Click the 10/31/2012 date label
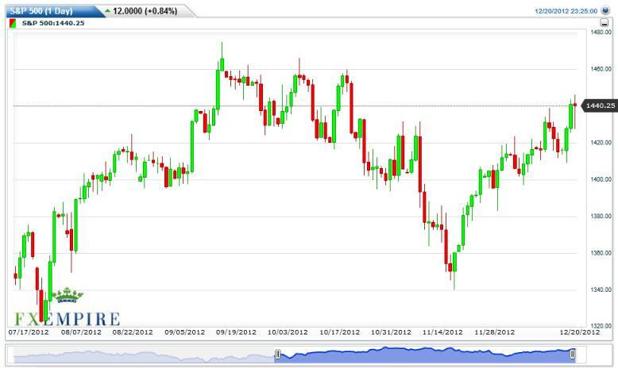 pos(391,332)
